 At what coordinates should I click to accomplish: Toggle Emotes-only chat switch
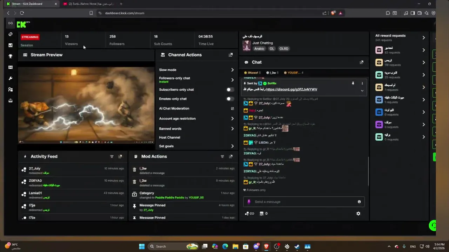point(230,99)
